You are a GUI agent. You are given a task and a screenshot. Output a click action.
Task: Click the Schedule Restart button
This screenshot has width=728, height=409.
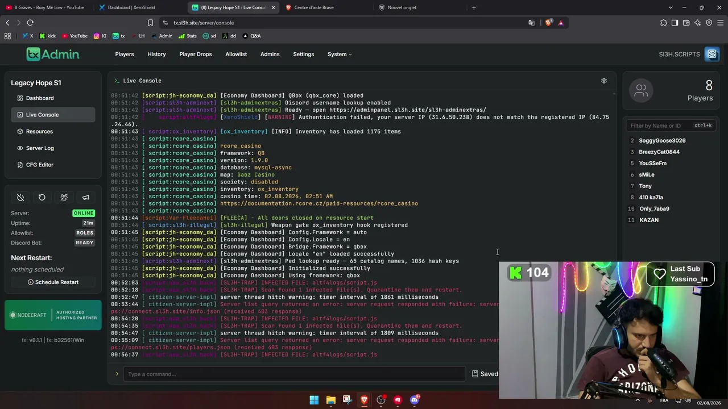[x=53, y=282]
